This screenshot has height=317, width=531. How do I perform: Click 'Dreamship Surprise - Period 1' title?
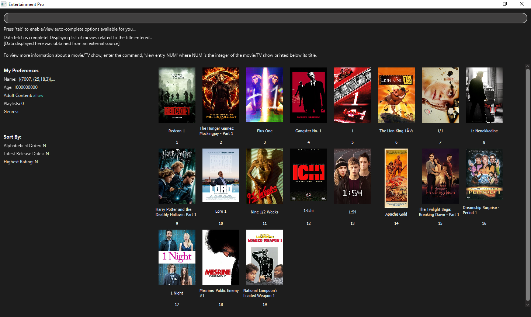481,210
